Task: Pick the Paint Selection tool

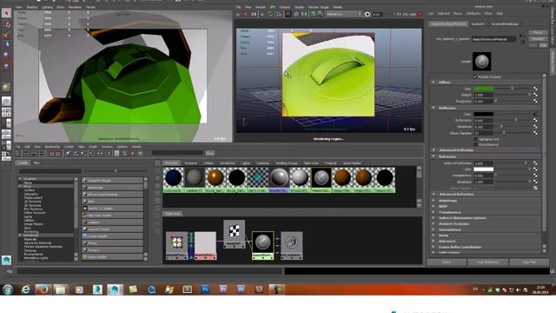Action: tap(6, 35)
